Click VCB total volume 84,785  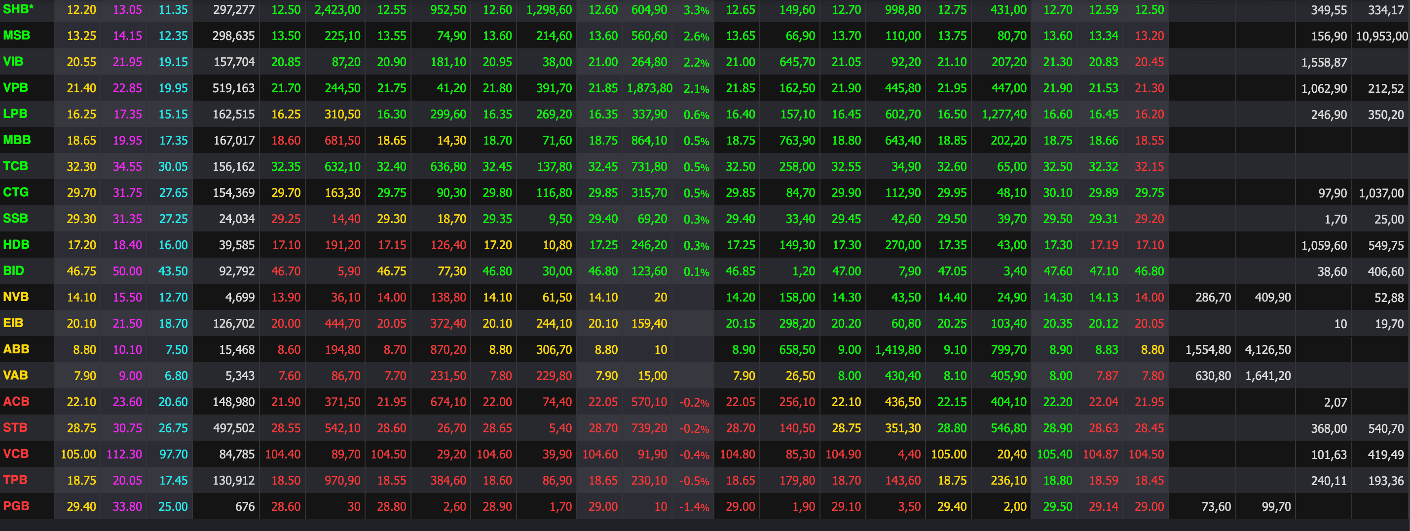tap(237, 455)
